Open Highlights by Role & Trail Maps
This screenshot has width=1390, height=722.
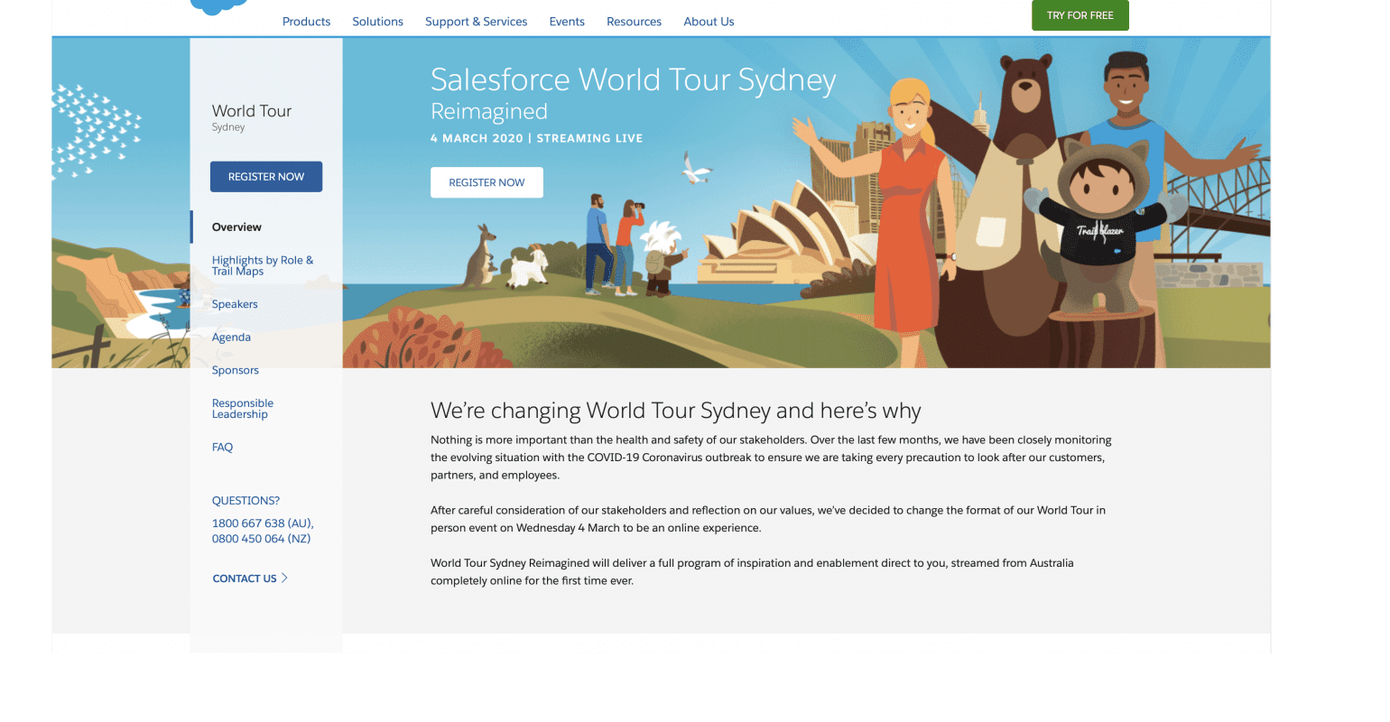(x=263, y=265)
